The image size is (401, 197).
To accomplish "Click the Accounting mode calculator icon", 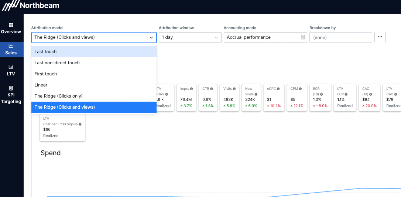I will pos(303,37).
